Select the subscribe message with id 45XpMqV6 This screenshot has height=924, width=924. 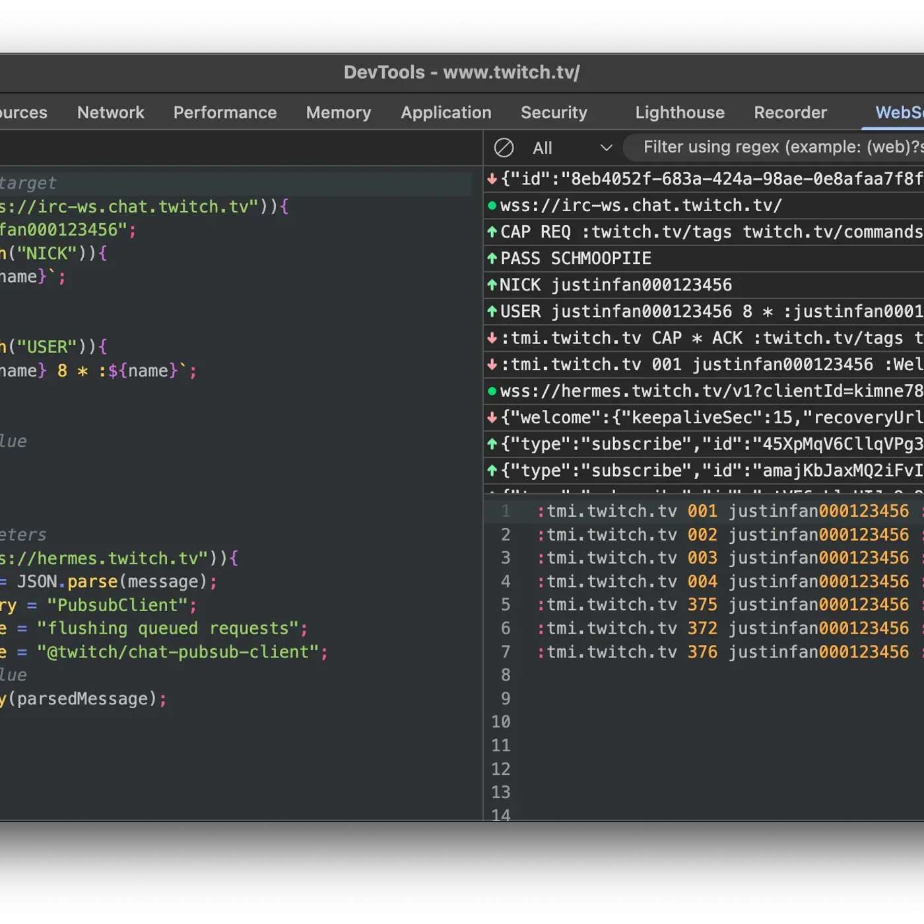point(704,444)
